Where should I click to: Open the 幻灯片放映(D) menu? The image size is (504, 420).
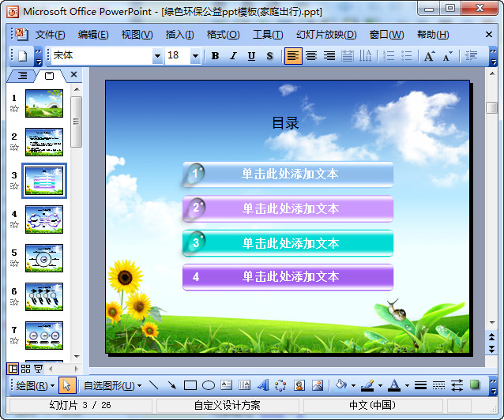pyautogui.click(x=326, y=35)
